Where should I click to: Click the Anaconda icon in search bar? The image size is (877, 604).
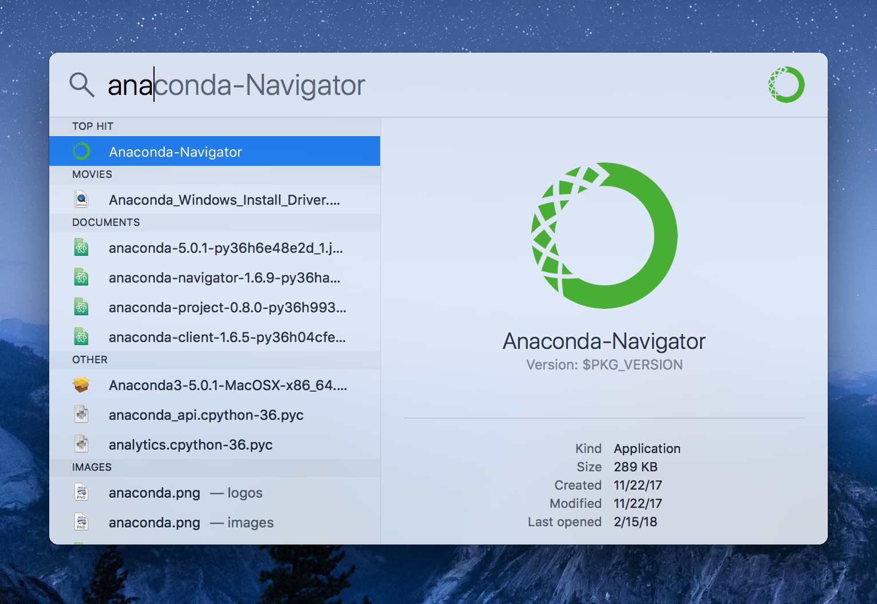[x=786, y=85]
